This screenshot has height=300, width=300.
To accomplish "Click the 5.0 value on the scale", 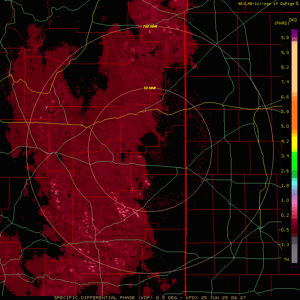I will (x=285, y=126).
